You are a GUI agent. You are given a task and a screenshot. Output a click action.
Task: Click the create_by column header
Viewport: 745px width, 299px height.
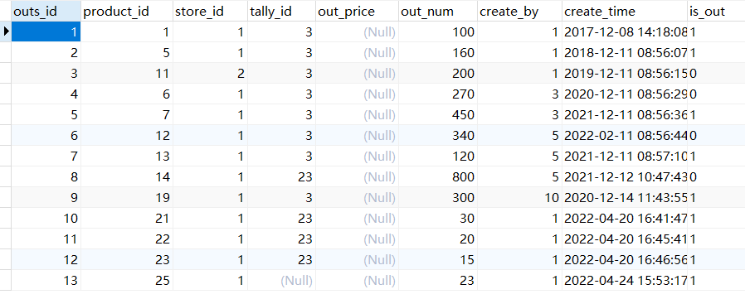point(520,12)
